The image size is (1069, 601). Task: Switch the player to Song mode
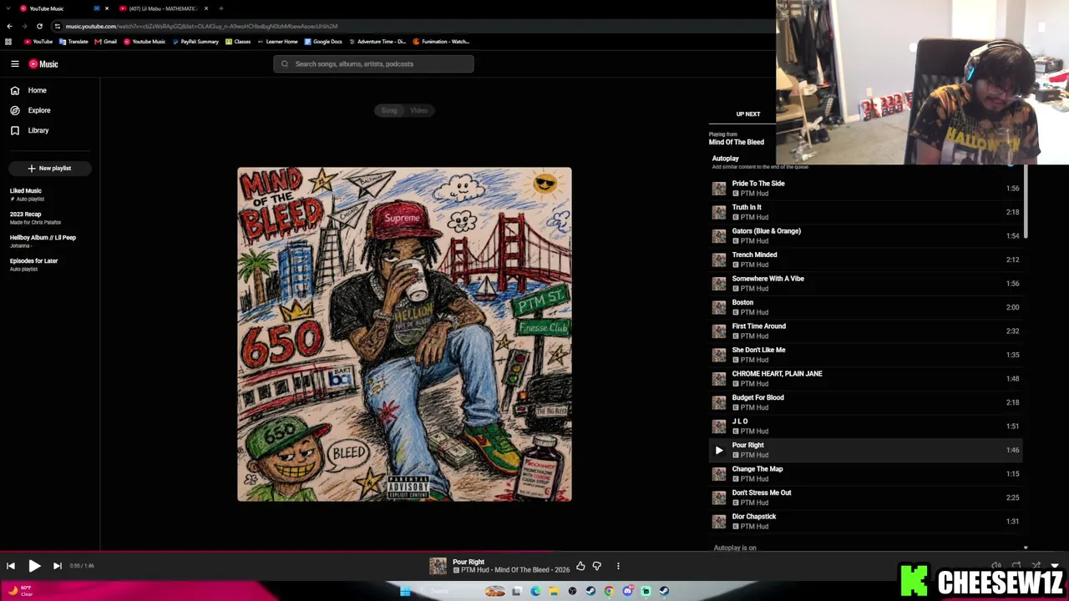click(x=389, y=110)
